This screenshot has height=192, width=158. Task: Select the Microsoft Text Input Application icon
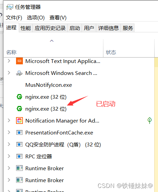[x=19, y=61]
